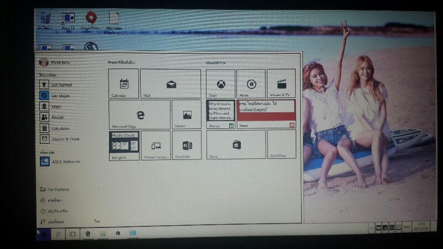The width and height of the screenshot is (443, 249).
Task: Launch the Movies & TV tile
Action: [x=281, y=84]
